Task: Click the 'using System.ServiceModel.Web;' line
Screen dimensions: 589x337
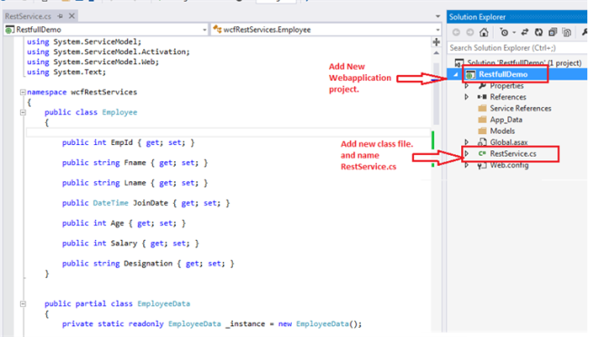Action: click(92, 62)
